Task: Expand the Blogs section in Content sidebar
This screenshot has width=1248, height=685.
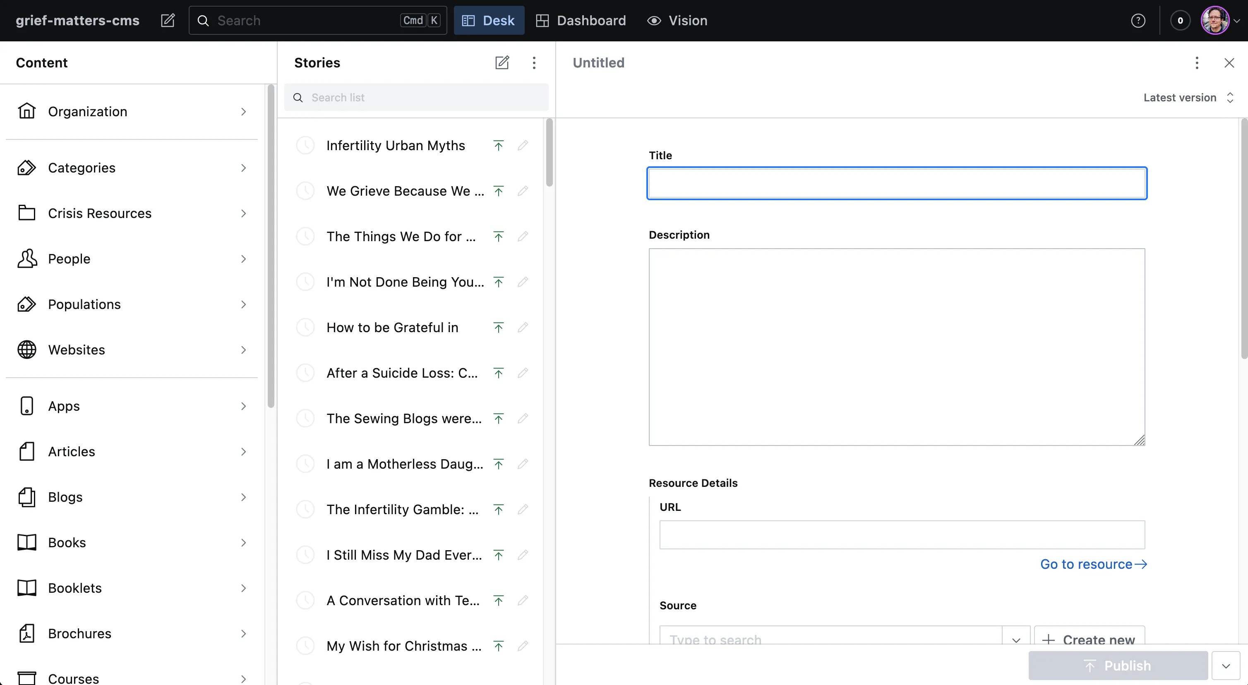Action: click(244, 497)
